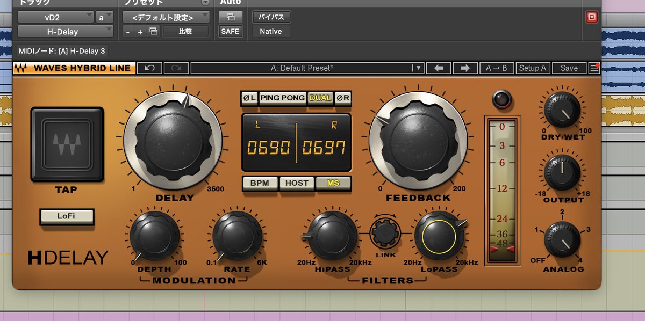Switch to Setup A button
645x321 pixels.
coord(533,68)
